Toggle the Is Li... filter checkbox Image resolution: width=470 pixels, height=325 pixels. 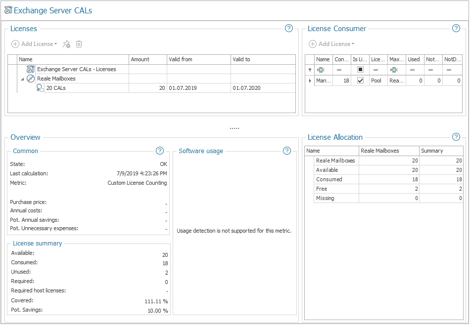pyautogui.click(x=360, y=70)
